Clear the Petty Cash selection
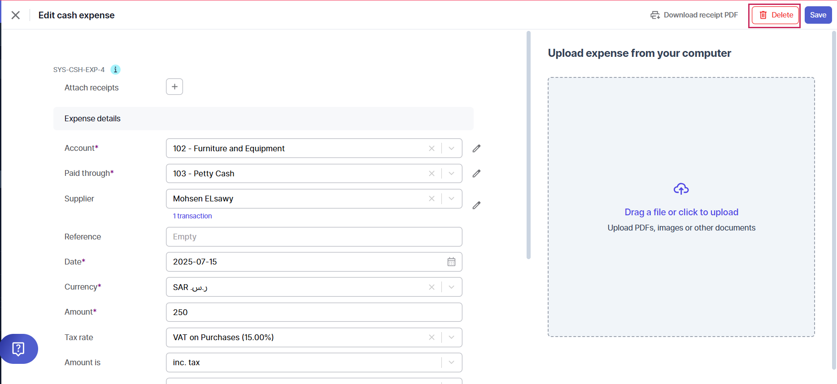The height and width of the screenshot is (384, 837). [x=432, y=174]
